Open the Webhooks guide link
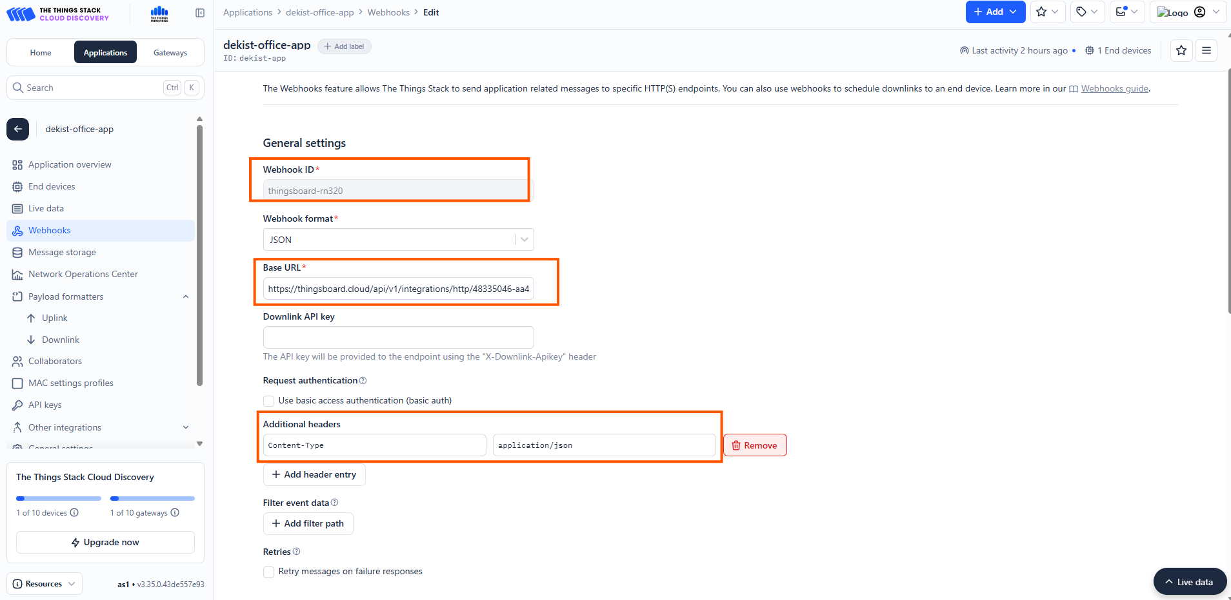This screenshot has width=1231, height=600. click(1114, 89)
